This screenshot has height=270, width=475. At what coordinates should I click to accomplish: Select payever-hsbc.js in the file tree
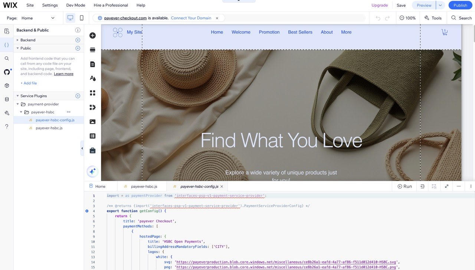49,128
